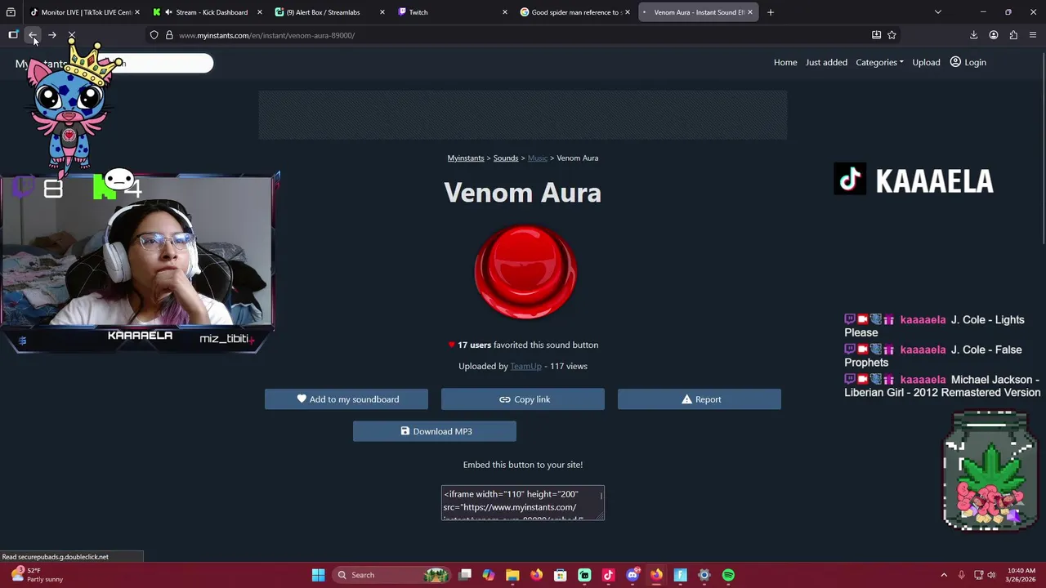Click Add to my soundboard button
1046x588 pixels.
pyautogui.click(x=346, y=399)
